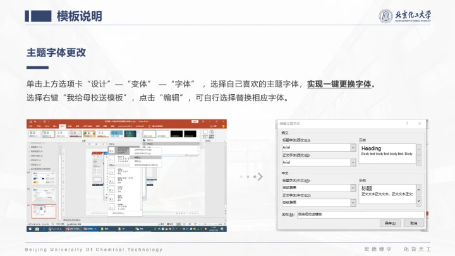Select slide thumbnail showing colored blocks
455x256 pixels.
click(44, 178)
